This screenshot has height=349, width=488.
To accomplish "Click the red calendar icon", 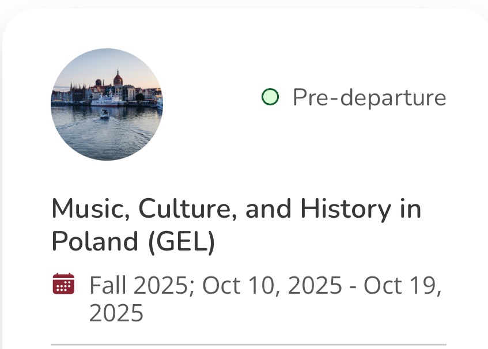I will click(63, 284).
